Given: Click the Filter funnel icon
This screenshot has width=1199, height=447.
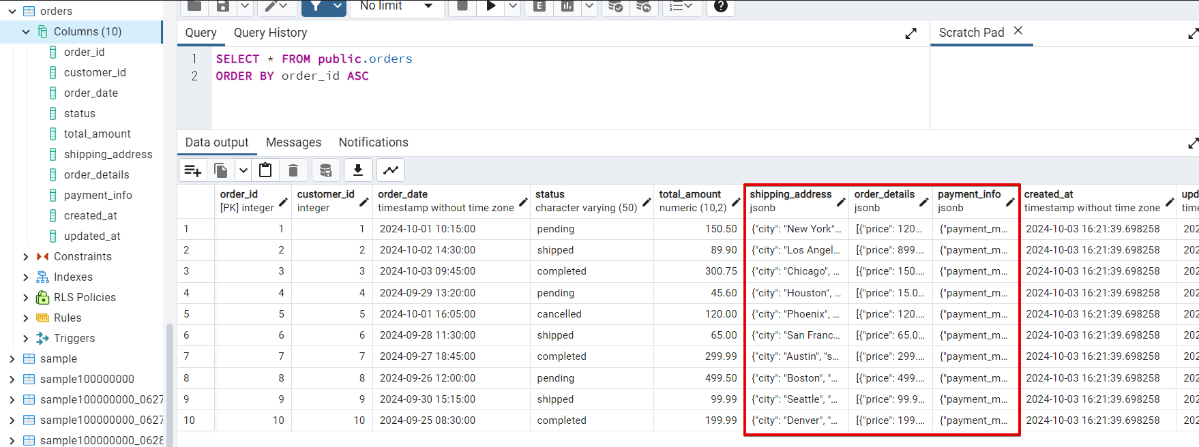Looking at the screenshot, I should coord(316,5).
